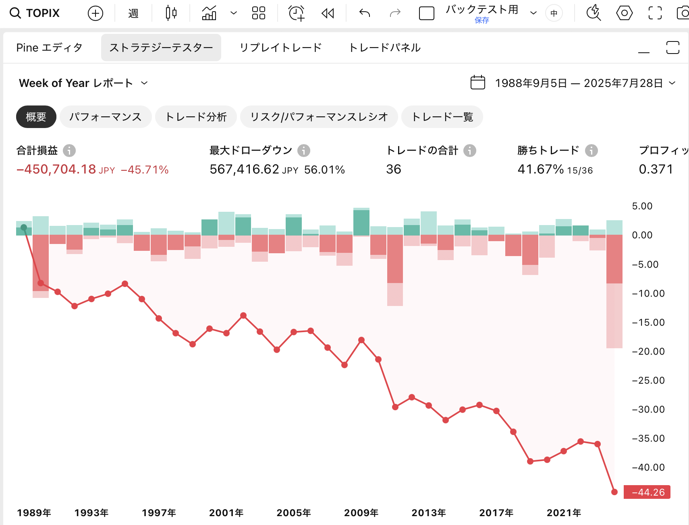View トレード一覧 trade list
This screenshot has height=525, width=689.
(x=442, y=117)
